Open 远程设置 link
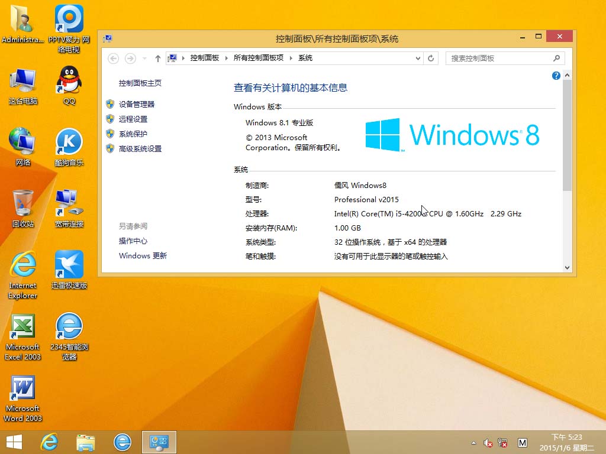 (133, 119)
